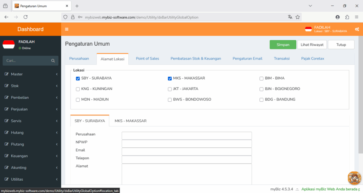Screen dimensions: 363x193
Task: Expand the Utilitas menu chevron
Action: pyautogui.click(x=57, y=179)
